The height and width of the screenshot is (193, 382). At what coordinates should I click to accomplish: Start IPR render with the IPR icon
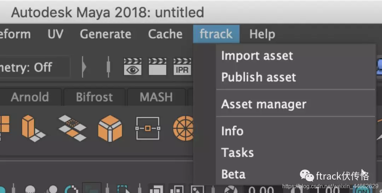[x=182, y=66]
